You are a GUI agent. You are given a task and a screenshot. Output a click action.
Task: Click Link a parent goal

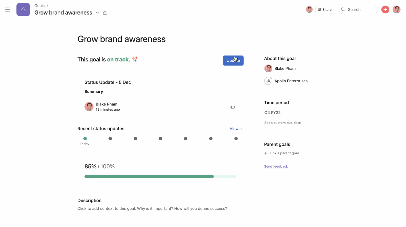(x=281, y=153)
